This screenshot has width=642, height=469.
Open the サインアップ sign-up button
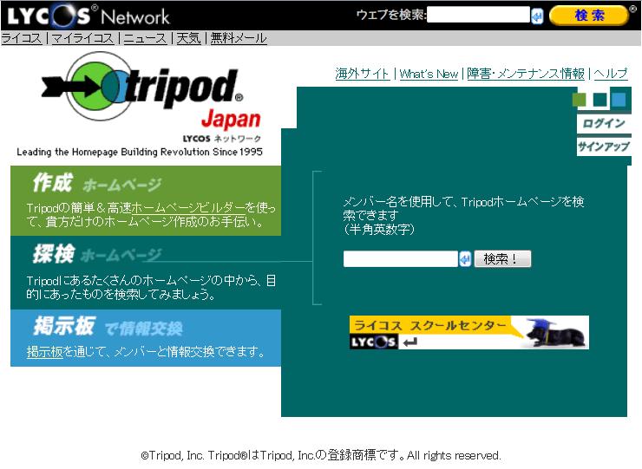tap(604, 147)
